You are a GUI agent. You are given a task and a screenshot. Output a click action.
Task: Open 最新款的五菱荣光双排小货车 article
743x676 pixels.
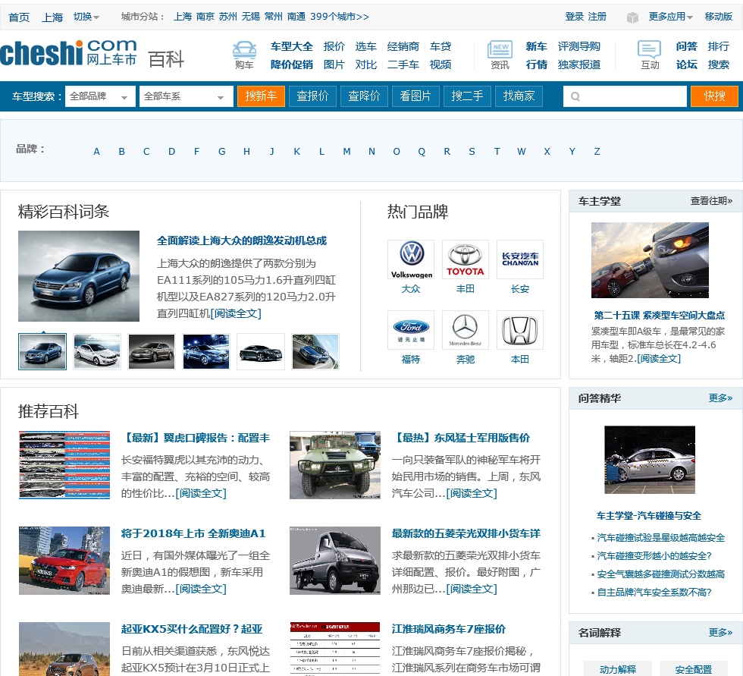[x=466, y=534]
